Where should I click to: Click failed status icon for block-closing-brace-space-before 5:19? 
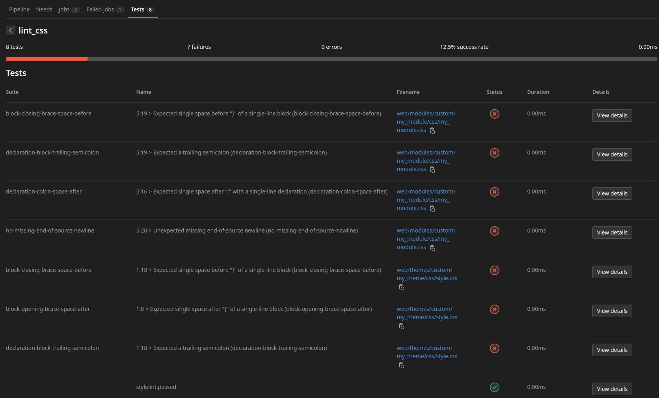(494, 114)
